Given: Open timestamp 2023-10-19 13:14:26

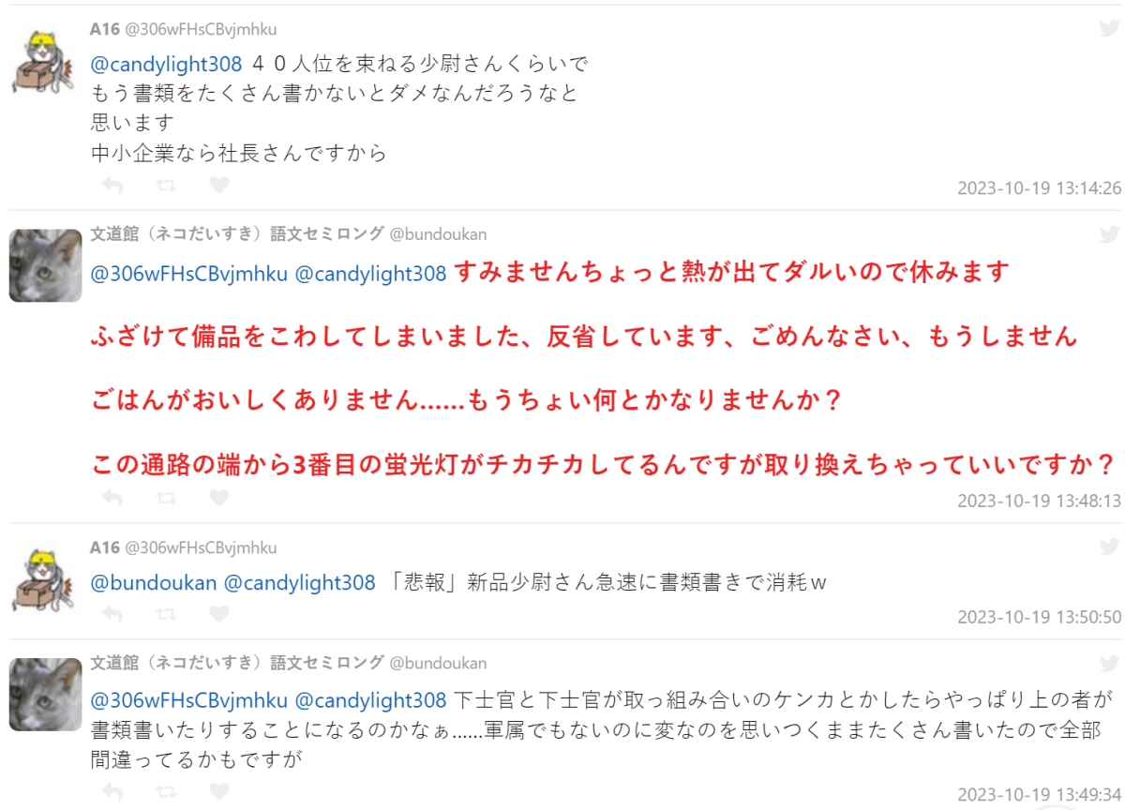Looking at the screenshot, I should 1039,187.
